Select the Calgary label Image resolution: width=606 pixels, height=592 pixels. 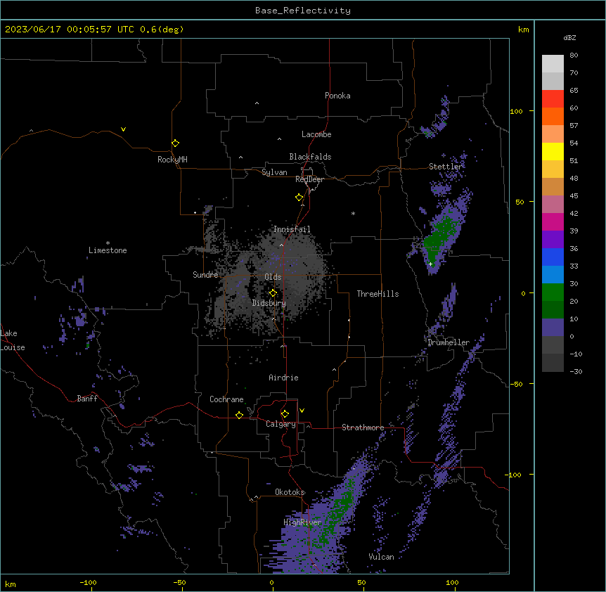[x=281, y=424]
